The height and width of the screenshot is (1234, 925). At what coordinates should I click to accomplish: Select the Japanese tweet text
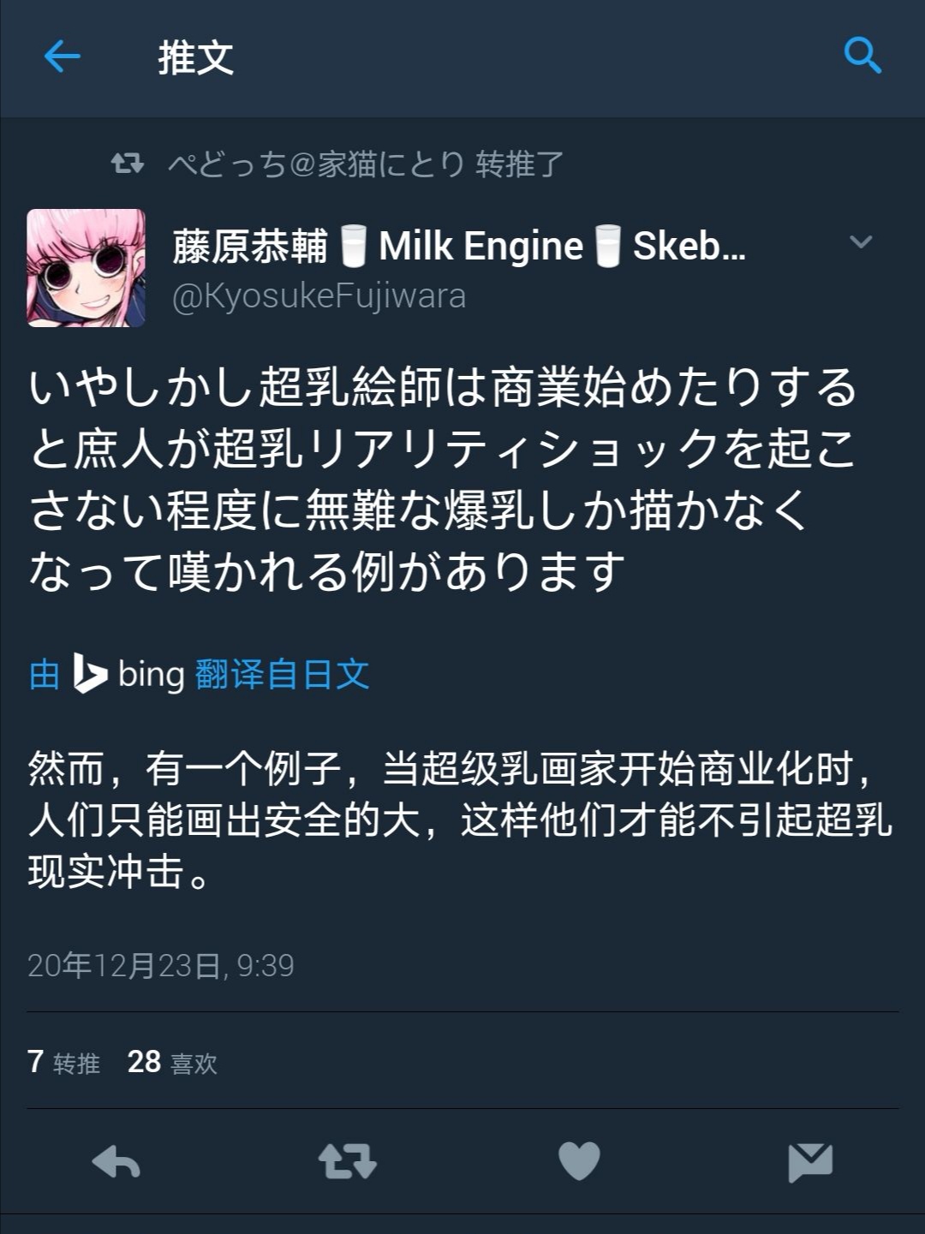point(444,479)
